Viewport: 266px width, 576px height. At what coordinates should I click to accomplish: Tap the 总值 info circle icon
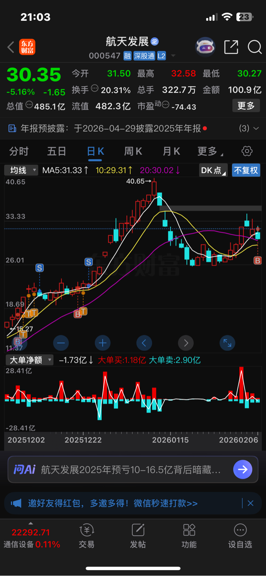(29, 104)
